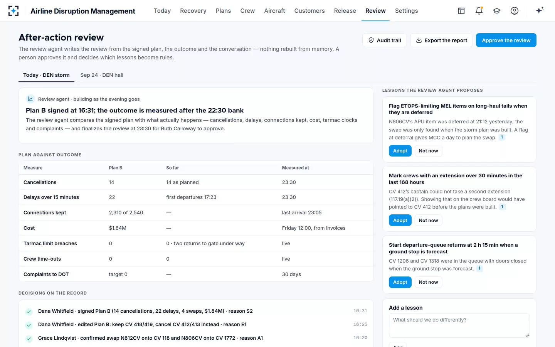Screen dimensions: 555x347
Task: Export the report
Action: coord(441,40)
